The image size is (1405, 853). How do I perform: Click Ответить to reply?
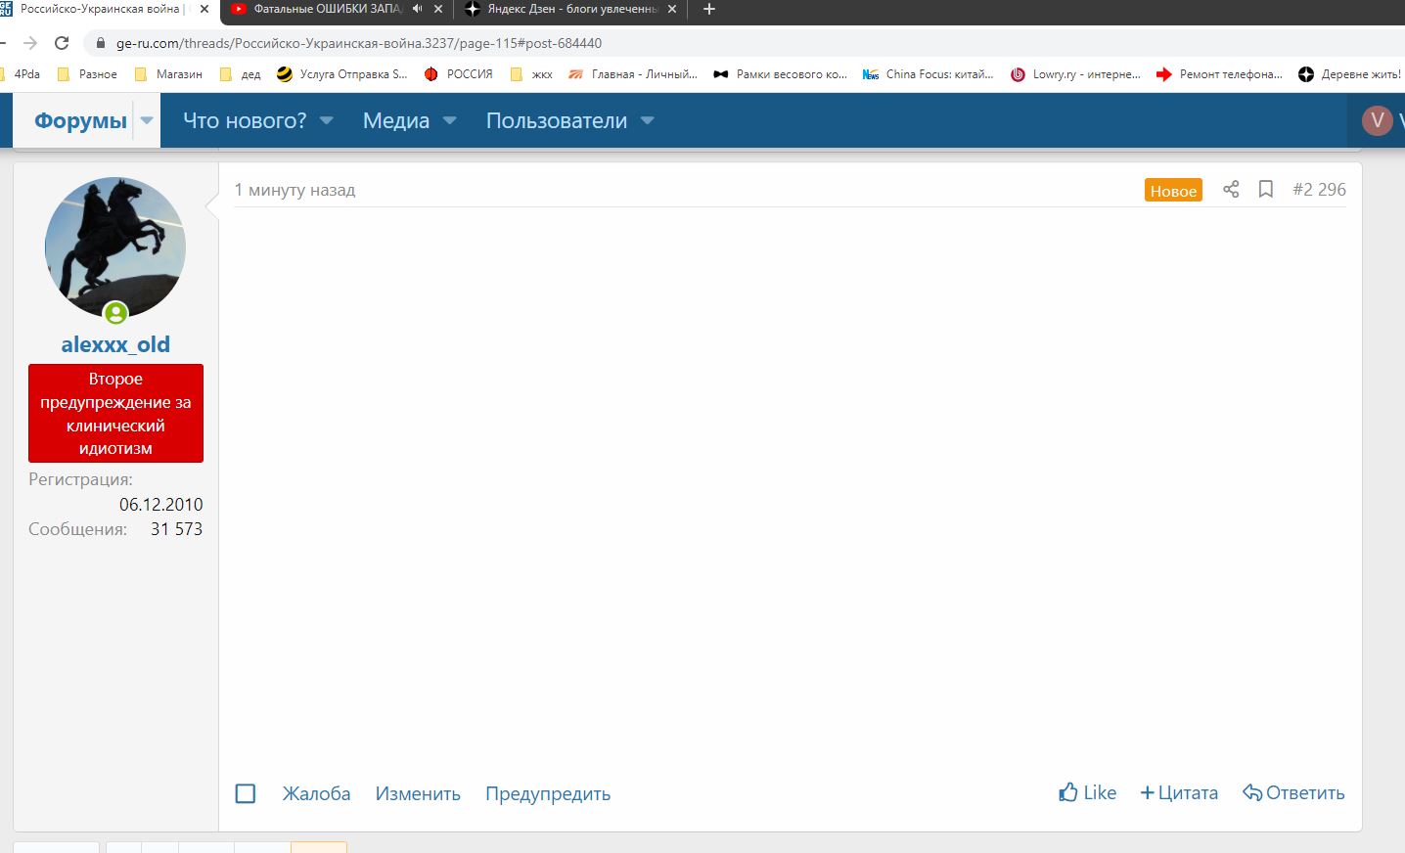(1293, 792)
